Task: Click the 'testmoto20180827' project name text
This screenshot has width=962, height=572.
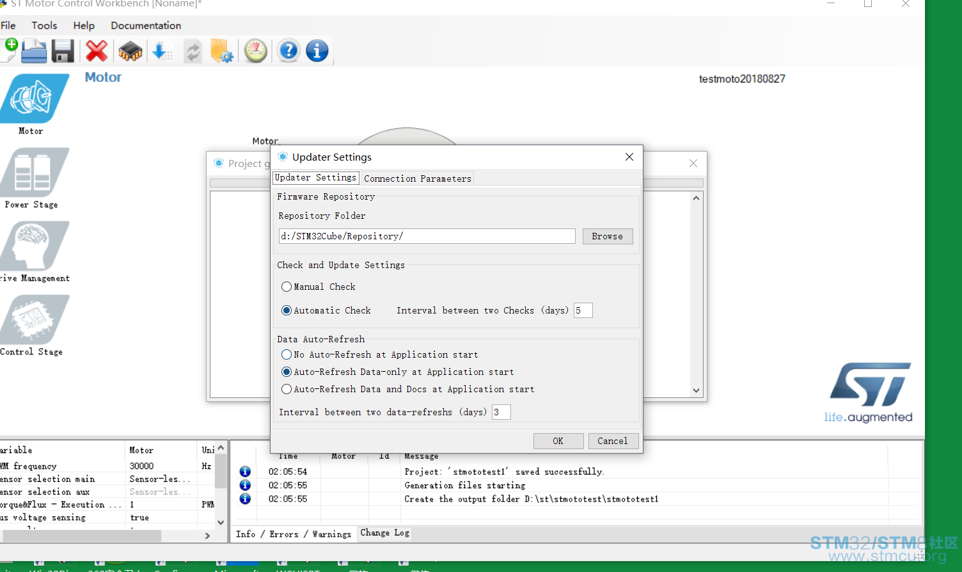Action: tap(742, 79)
